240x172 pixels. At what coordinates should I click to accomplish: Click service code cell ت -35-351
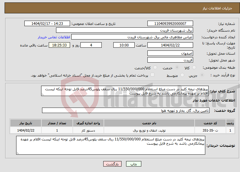[210, 130]
